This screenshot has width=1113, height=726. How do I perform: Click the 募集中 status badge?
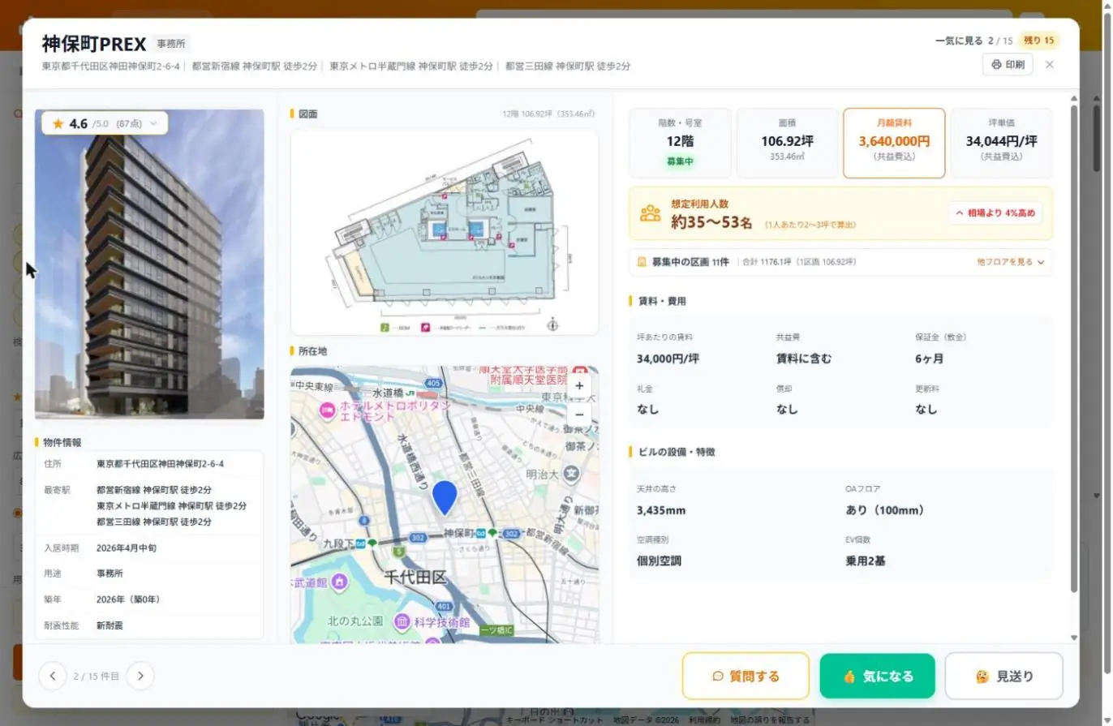[x=680, y=161]
